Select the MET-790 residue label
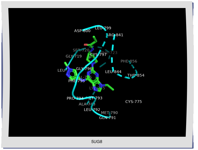Screen dimensions: 198x150 [109, 113]
